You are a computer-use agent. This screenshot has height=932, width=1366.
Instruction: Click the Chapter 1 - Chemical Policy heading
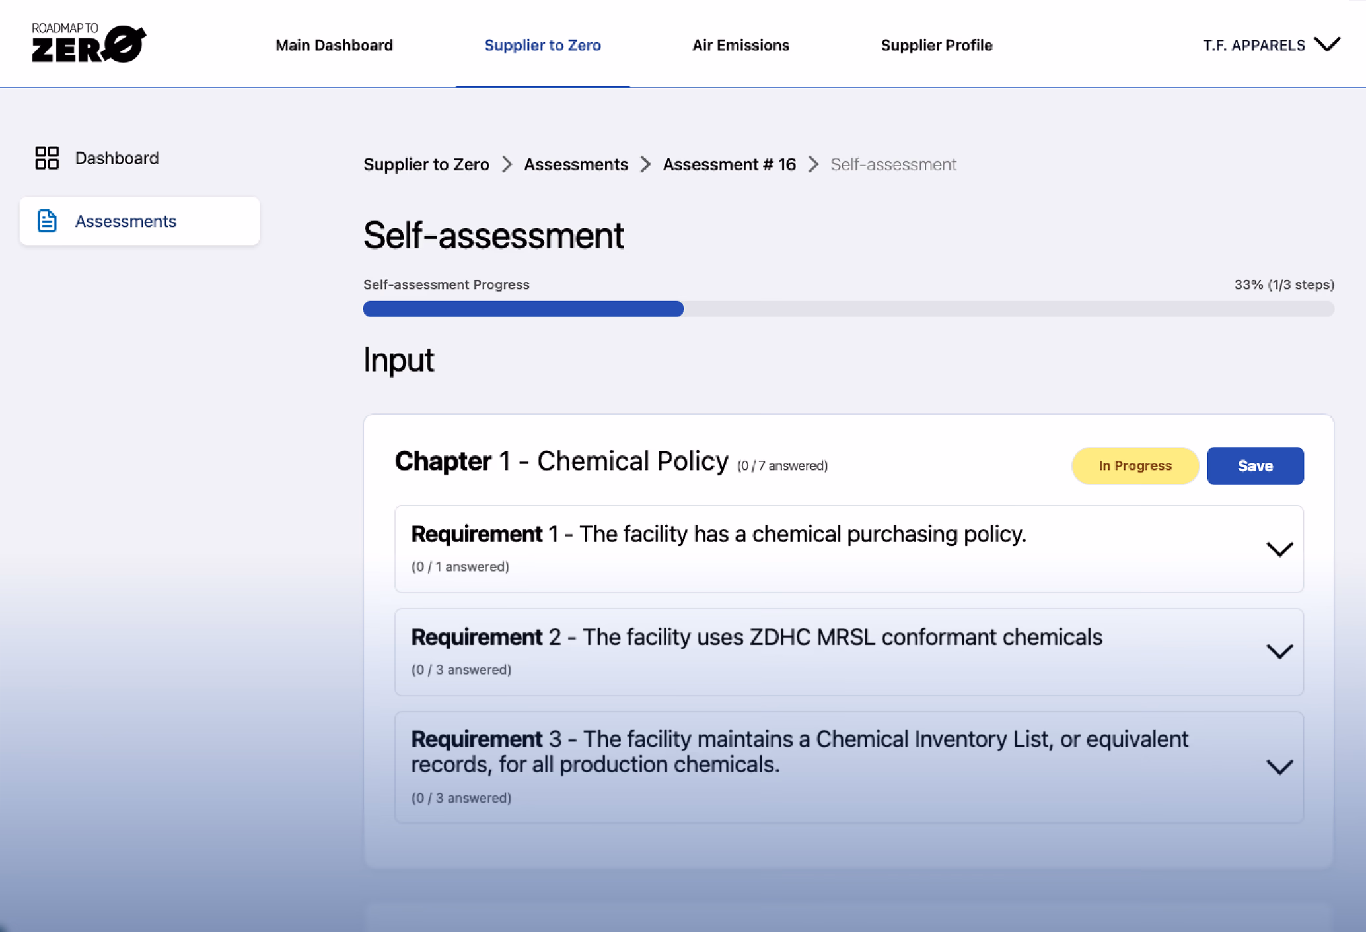click(561, 461)
